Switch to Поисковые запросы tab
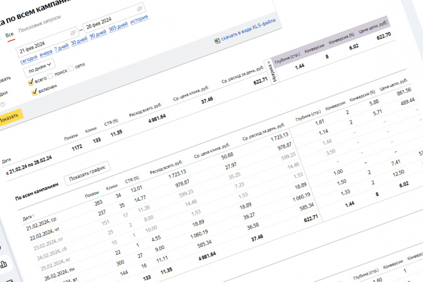The image size is (423, 282). coord(39,23)
